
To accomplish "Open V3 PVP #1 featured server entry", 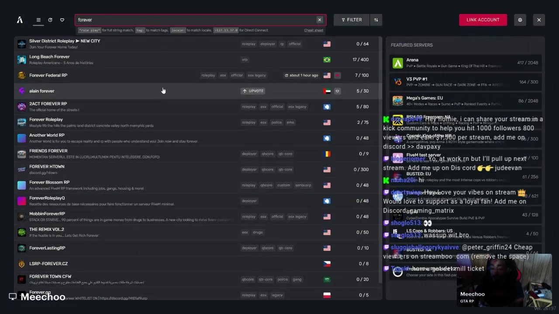I will (x=466, y=82).
